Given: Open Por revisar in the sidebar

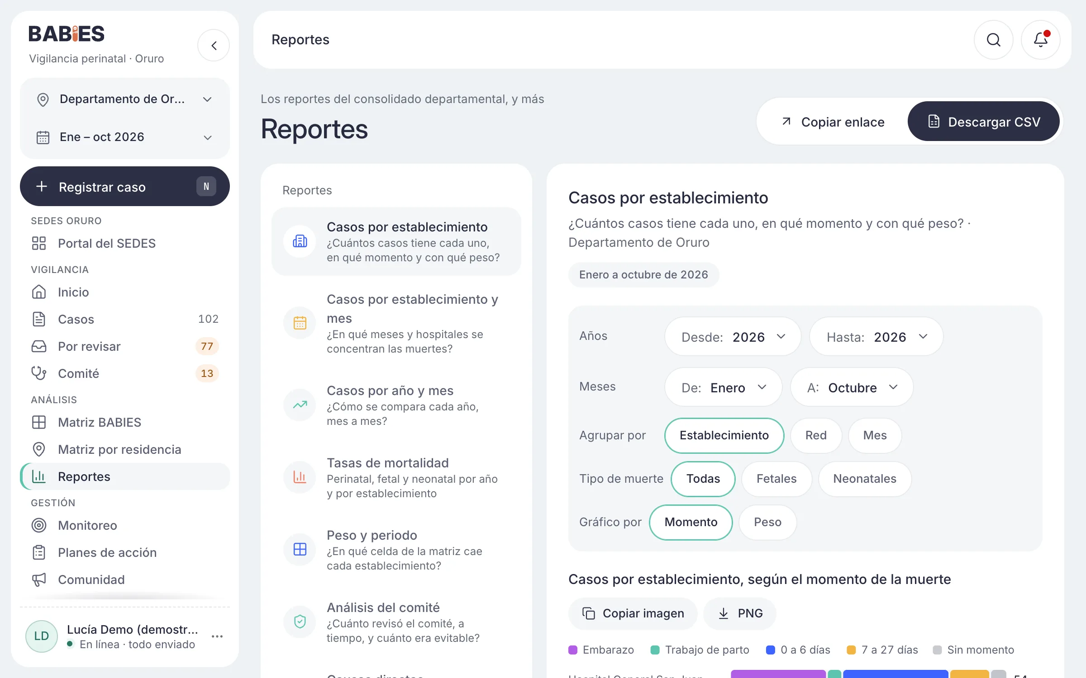Looking at the screenshot, I should 125,346.
